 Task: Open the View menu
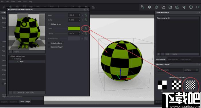pyautogui.click(x=25, y=2)
